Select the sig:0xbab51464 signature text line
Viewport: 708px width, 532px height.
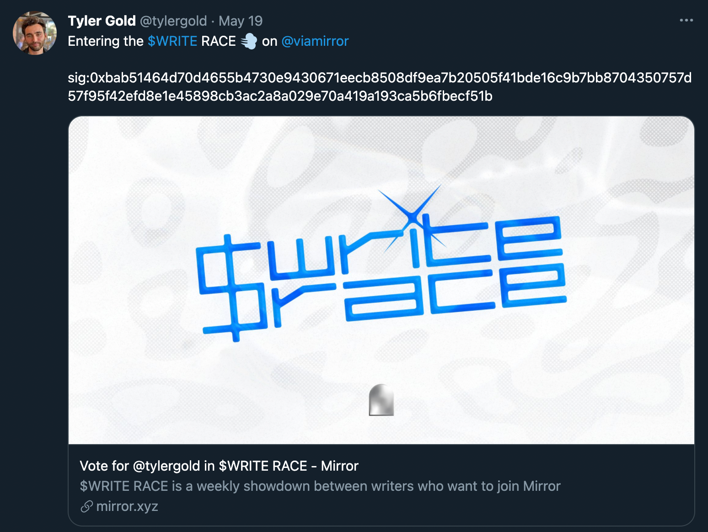[380, 77]
